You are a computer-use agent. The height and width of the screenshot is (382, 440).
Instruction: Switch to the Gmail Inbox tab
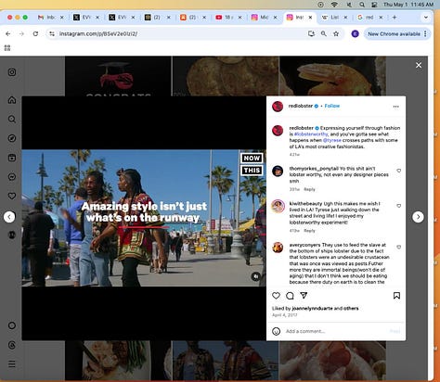[x=50, y=18]
